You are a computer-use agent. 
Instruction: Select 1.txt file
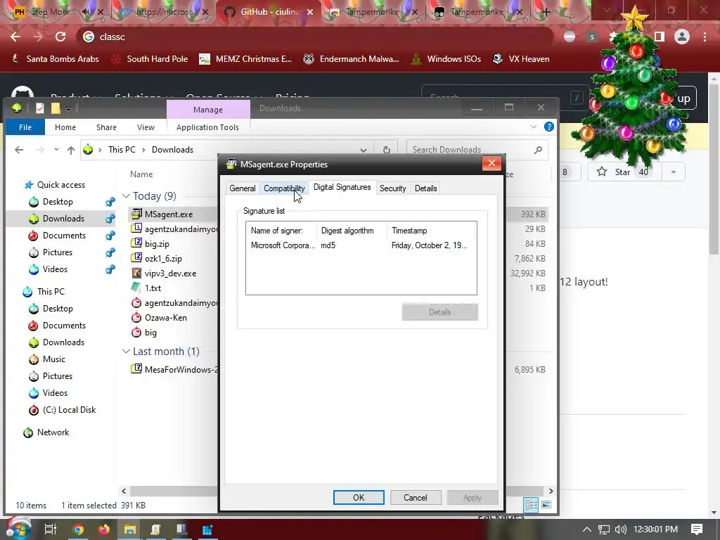click(153, 288)
